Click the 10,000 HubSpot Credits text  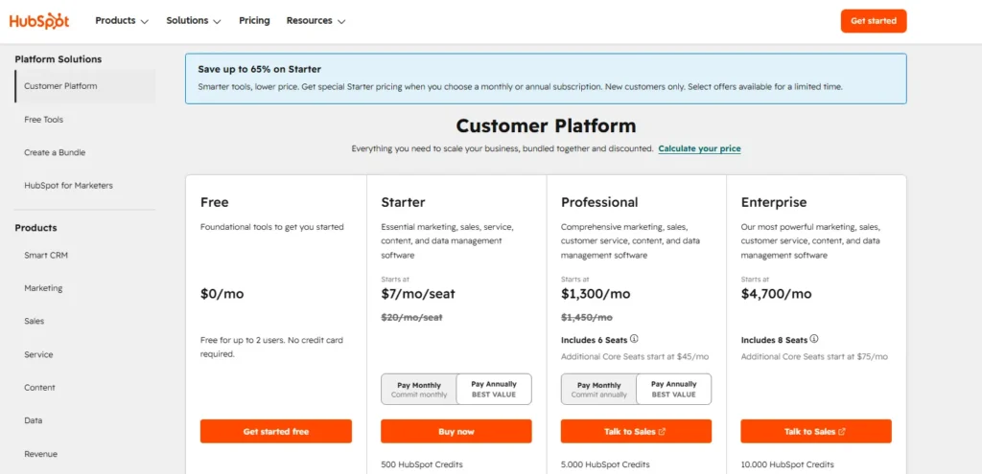[x=787, y=464]
